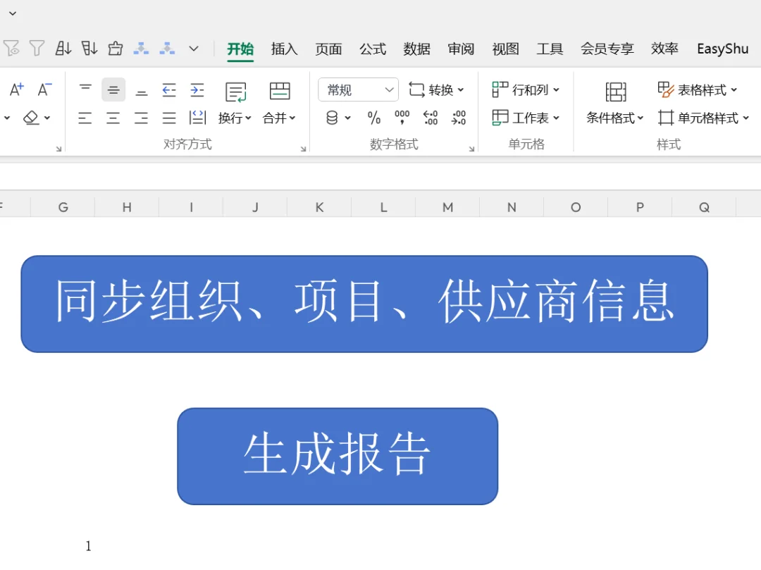Switch to the 插入 tab

(284, 49)
